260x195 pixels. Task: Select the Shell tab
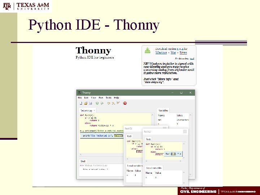tap(83, 161)
